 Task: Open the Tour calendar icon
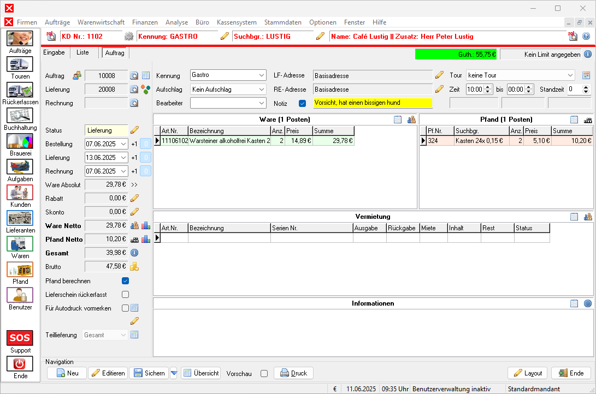586,75
